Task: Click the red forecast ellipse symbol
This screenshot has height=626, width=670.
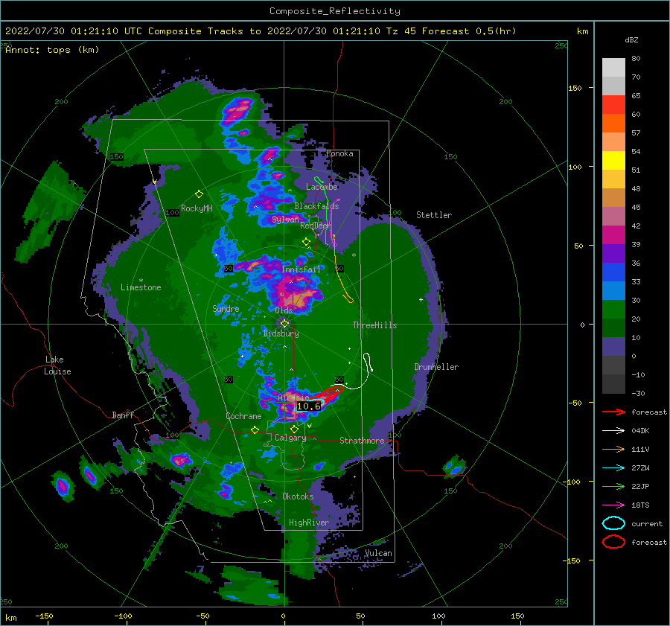Action: [x=613, y=542]
